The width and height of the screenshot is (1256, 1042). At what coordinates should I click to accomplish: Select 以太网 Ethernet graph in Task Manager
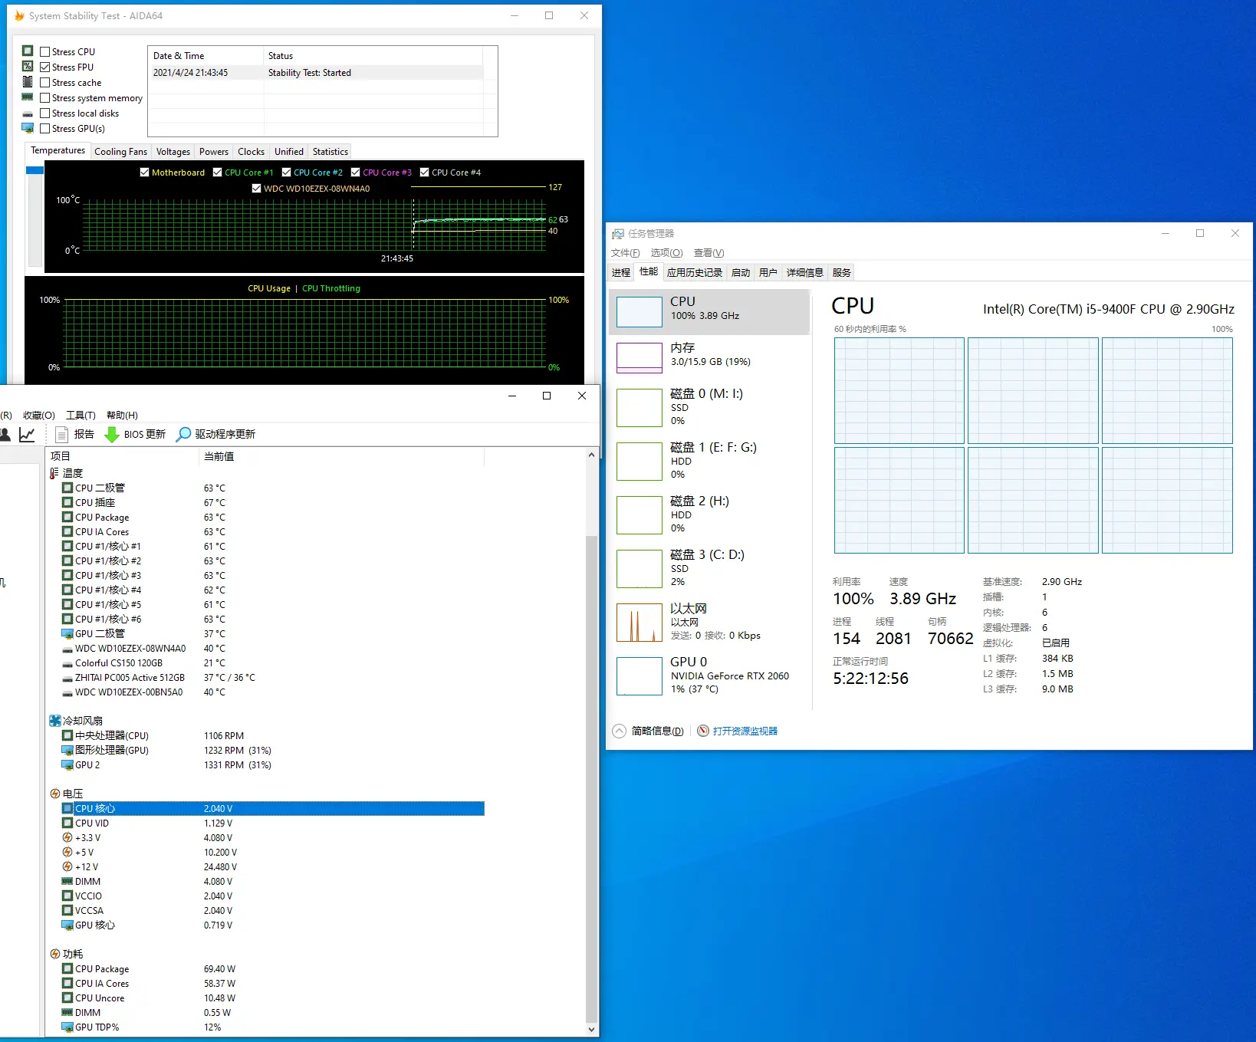click(640, 623)
